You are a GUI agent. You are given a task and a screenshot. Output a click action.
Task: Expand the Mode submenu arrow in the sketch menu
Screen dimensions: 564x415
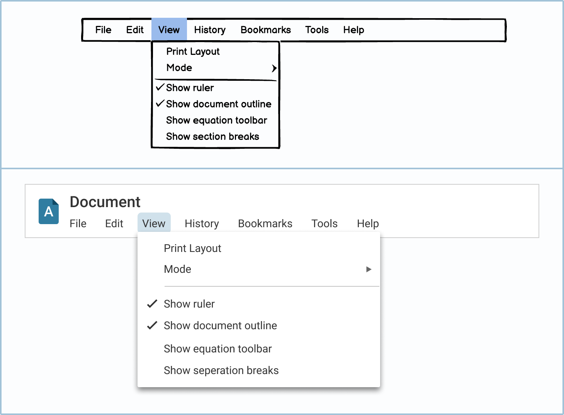[274, 68]
